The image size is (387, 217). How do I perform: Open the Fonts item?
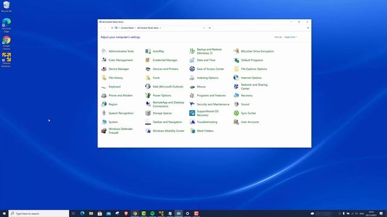pos(152,78)
